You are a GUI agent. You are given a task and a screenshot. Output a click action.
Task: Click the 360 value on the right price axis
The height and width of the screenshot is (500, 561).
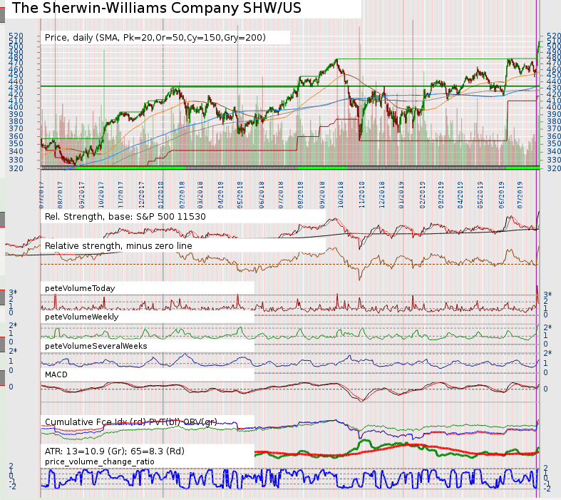pyautogui.click(x=553, y=136)
